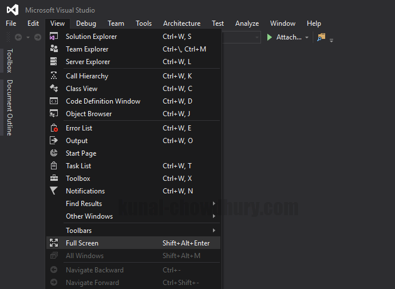The height and width of the screenshot is (289, 395).
Task: Open the Tools menu
Action: [x=144, y=23]
